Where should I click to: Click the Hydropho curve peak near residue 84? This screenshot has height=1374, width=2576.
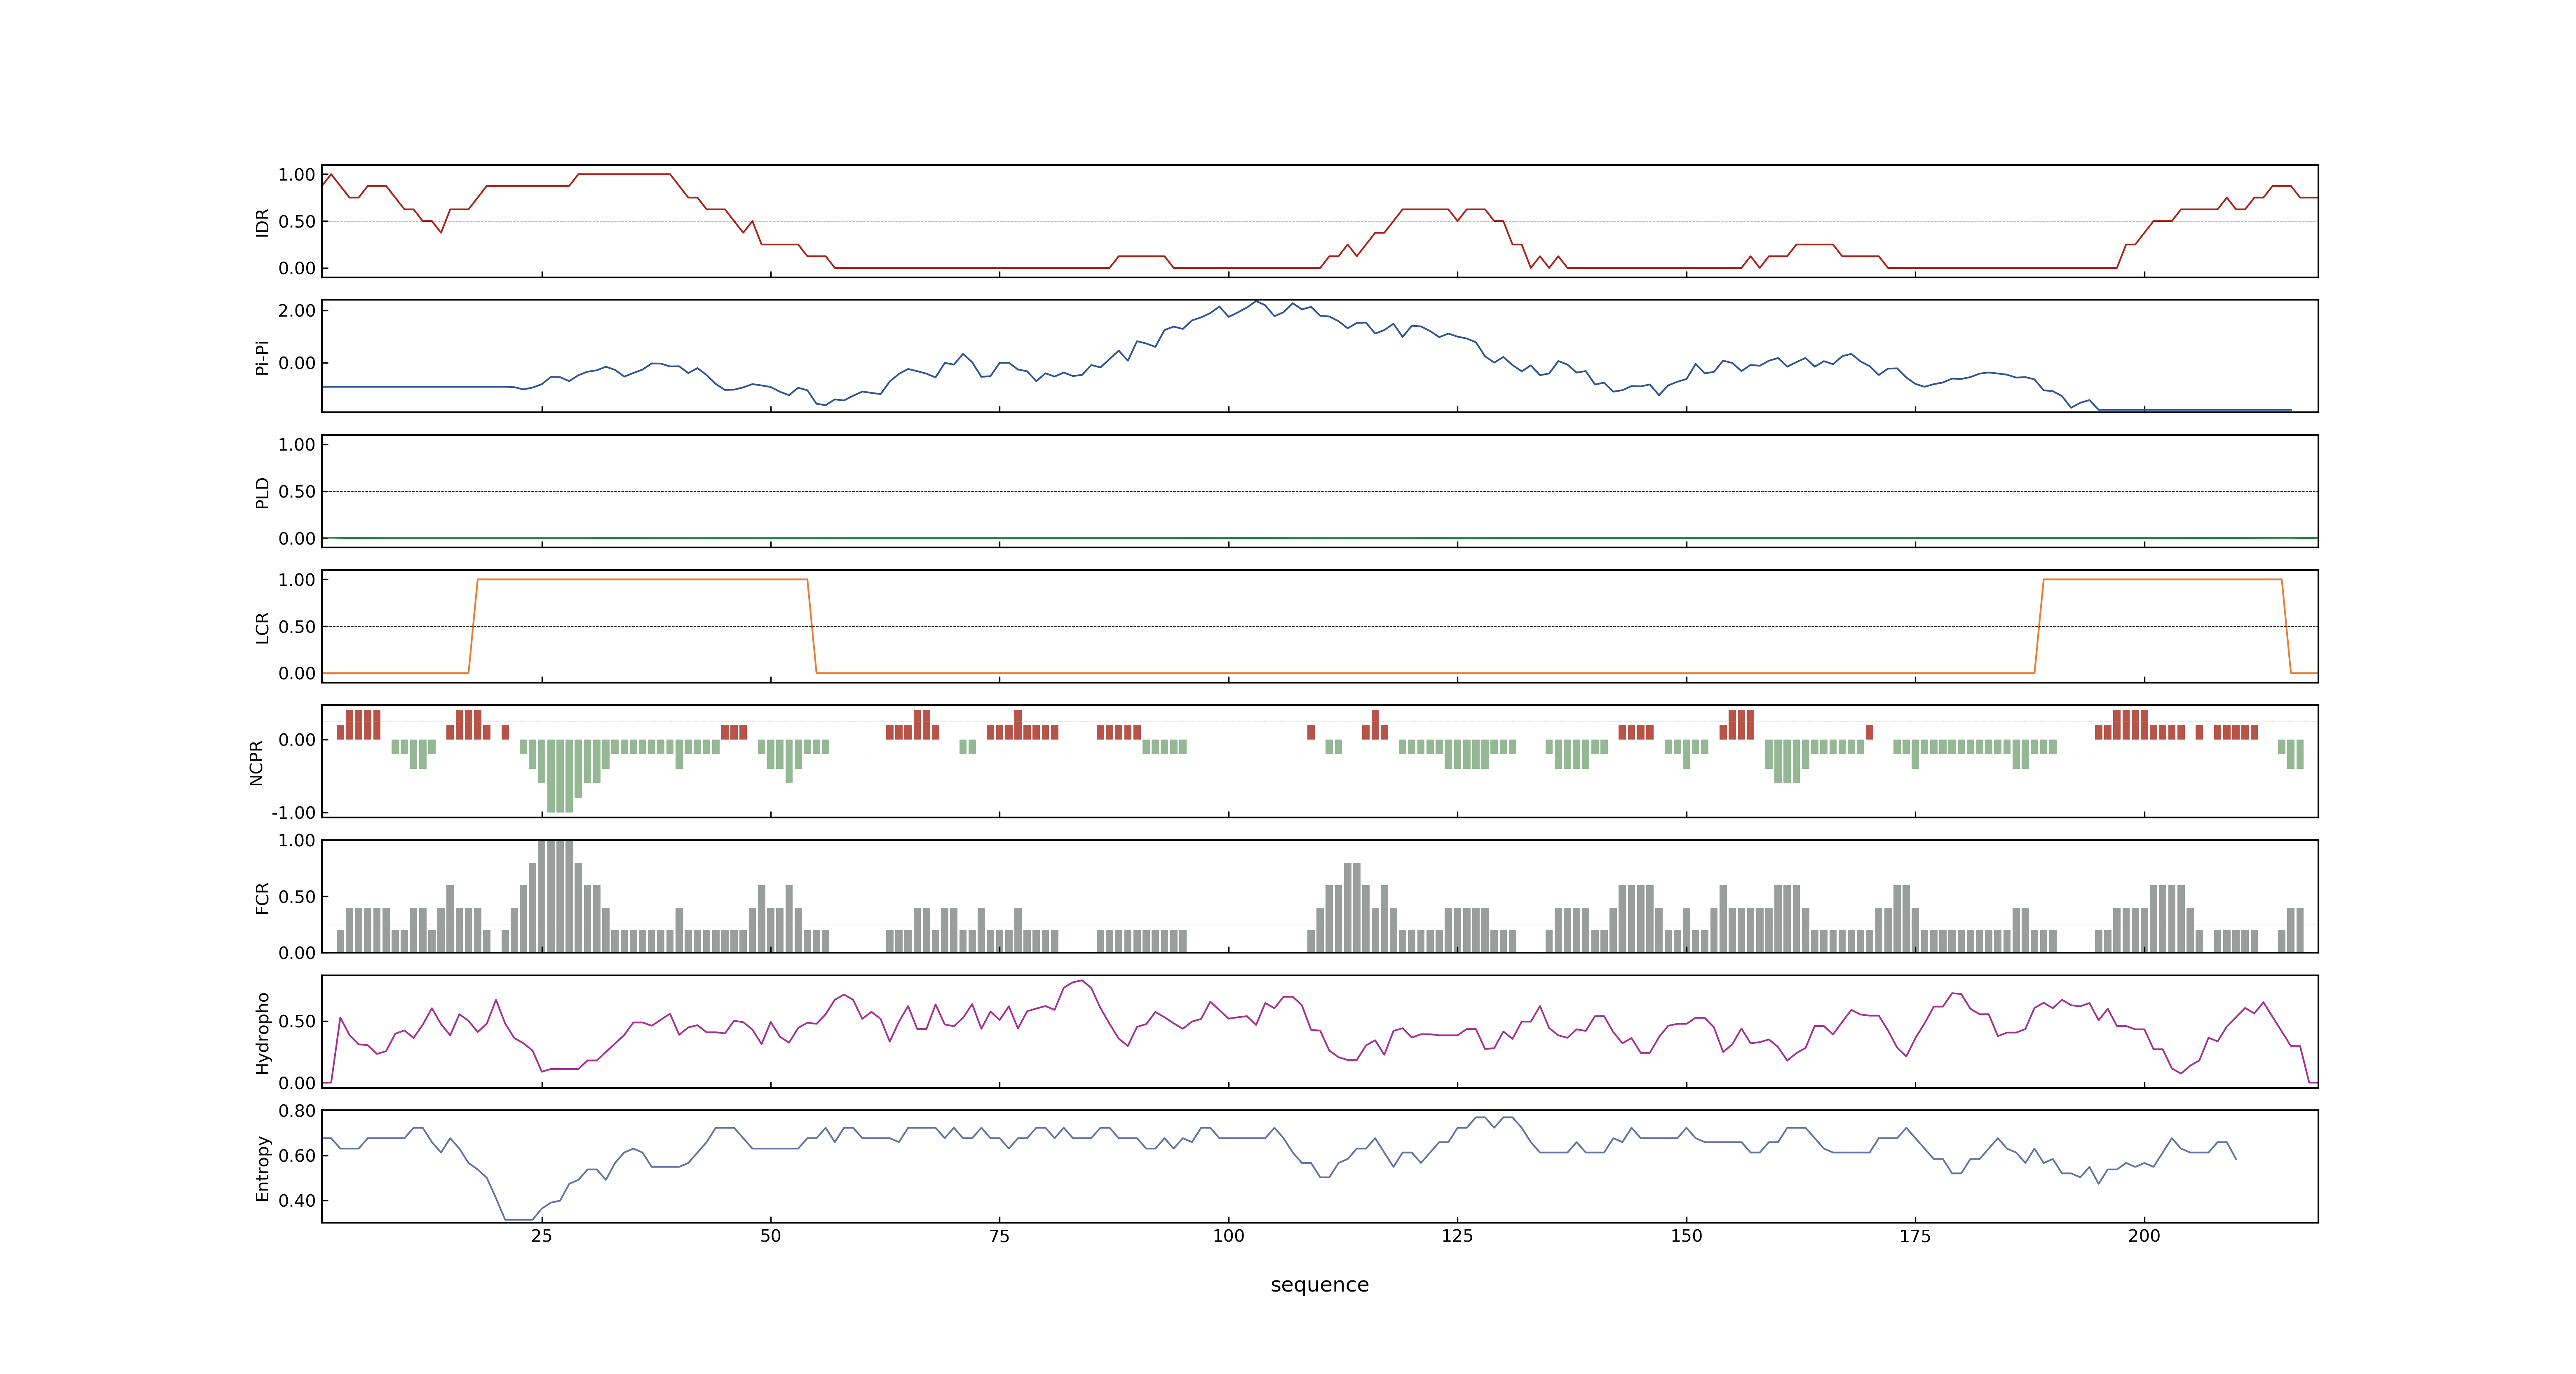(x=1081, y=981)
